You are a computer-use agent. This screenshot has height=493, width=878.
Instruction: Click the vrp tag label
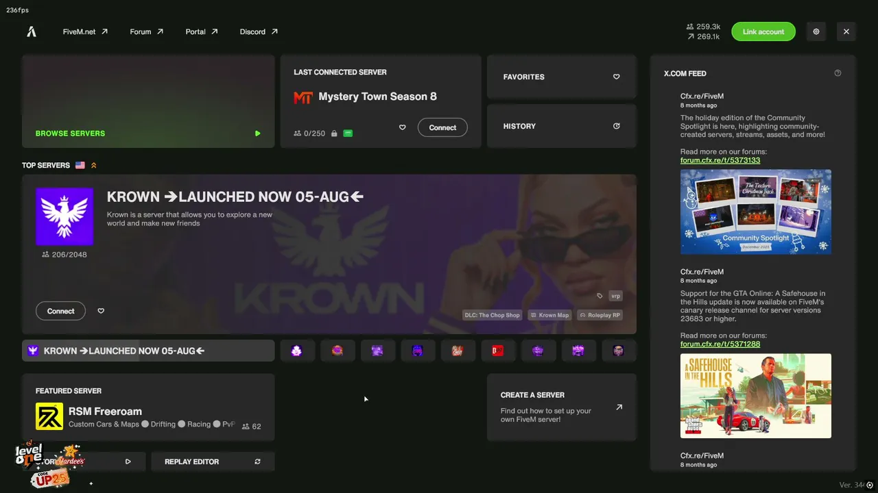click(615, 296)
